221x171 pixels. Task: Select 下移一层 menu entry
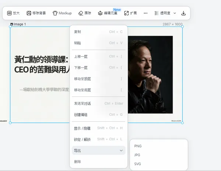[98, 67]
